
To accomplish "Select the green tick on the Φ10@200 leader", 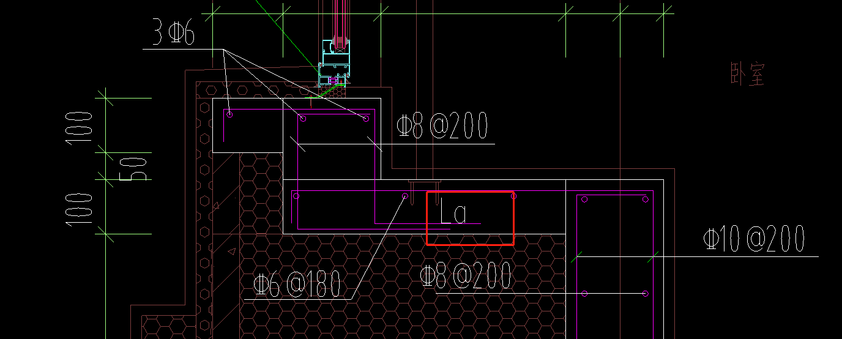I will coord(654,256).
